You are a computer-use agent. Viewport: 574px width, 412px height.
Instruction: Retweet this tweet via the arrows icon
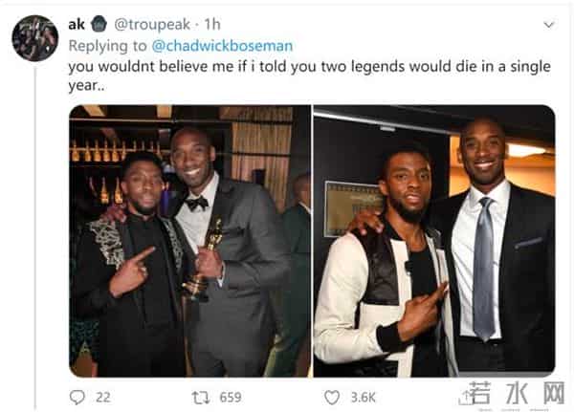202,396
